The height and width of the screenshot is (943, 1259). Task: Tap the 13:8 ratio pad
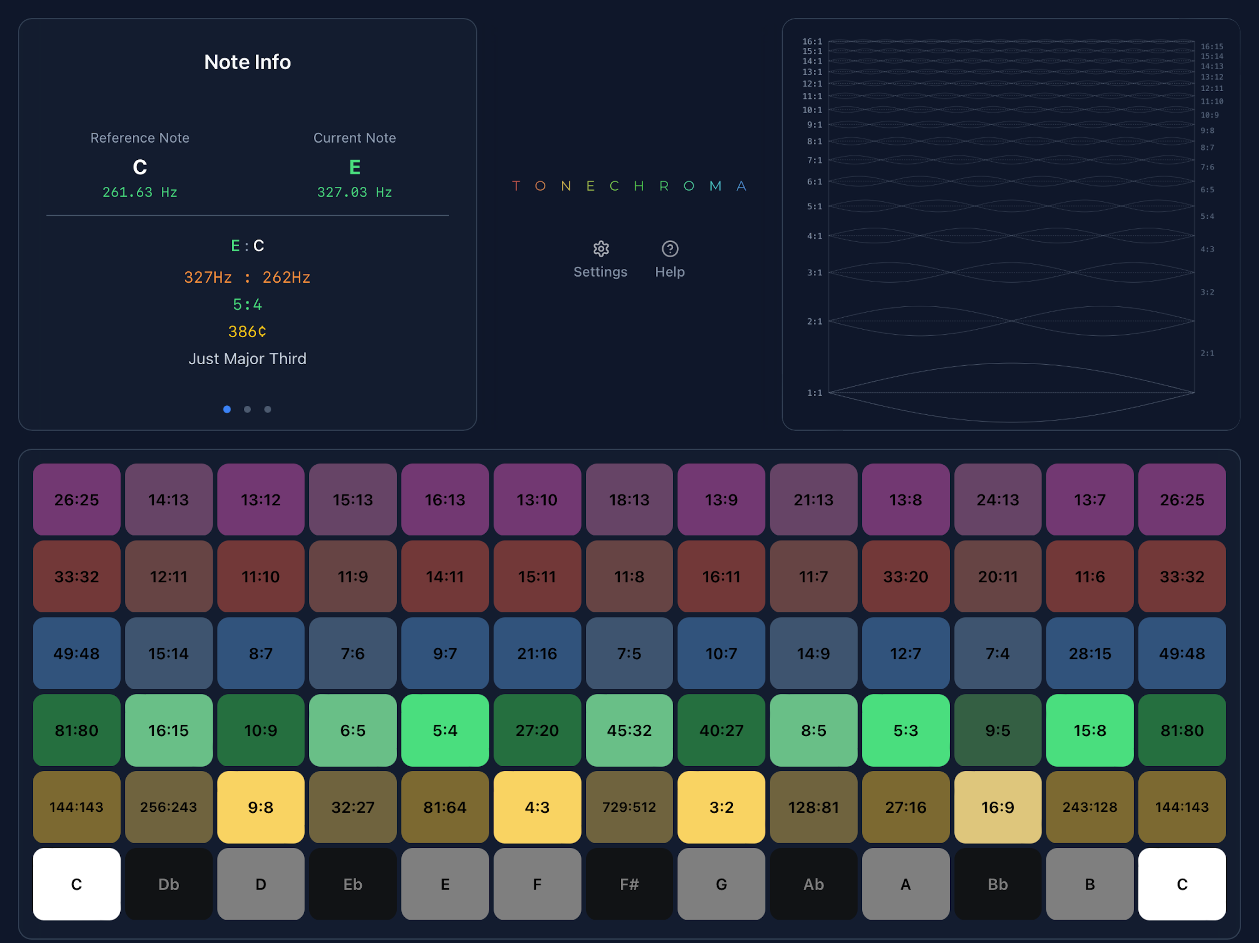pos(906,500)
